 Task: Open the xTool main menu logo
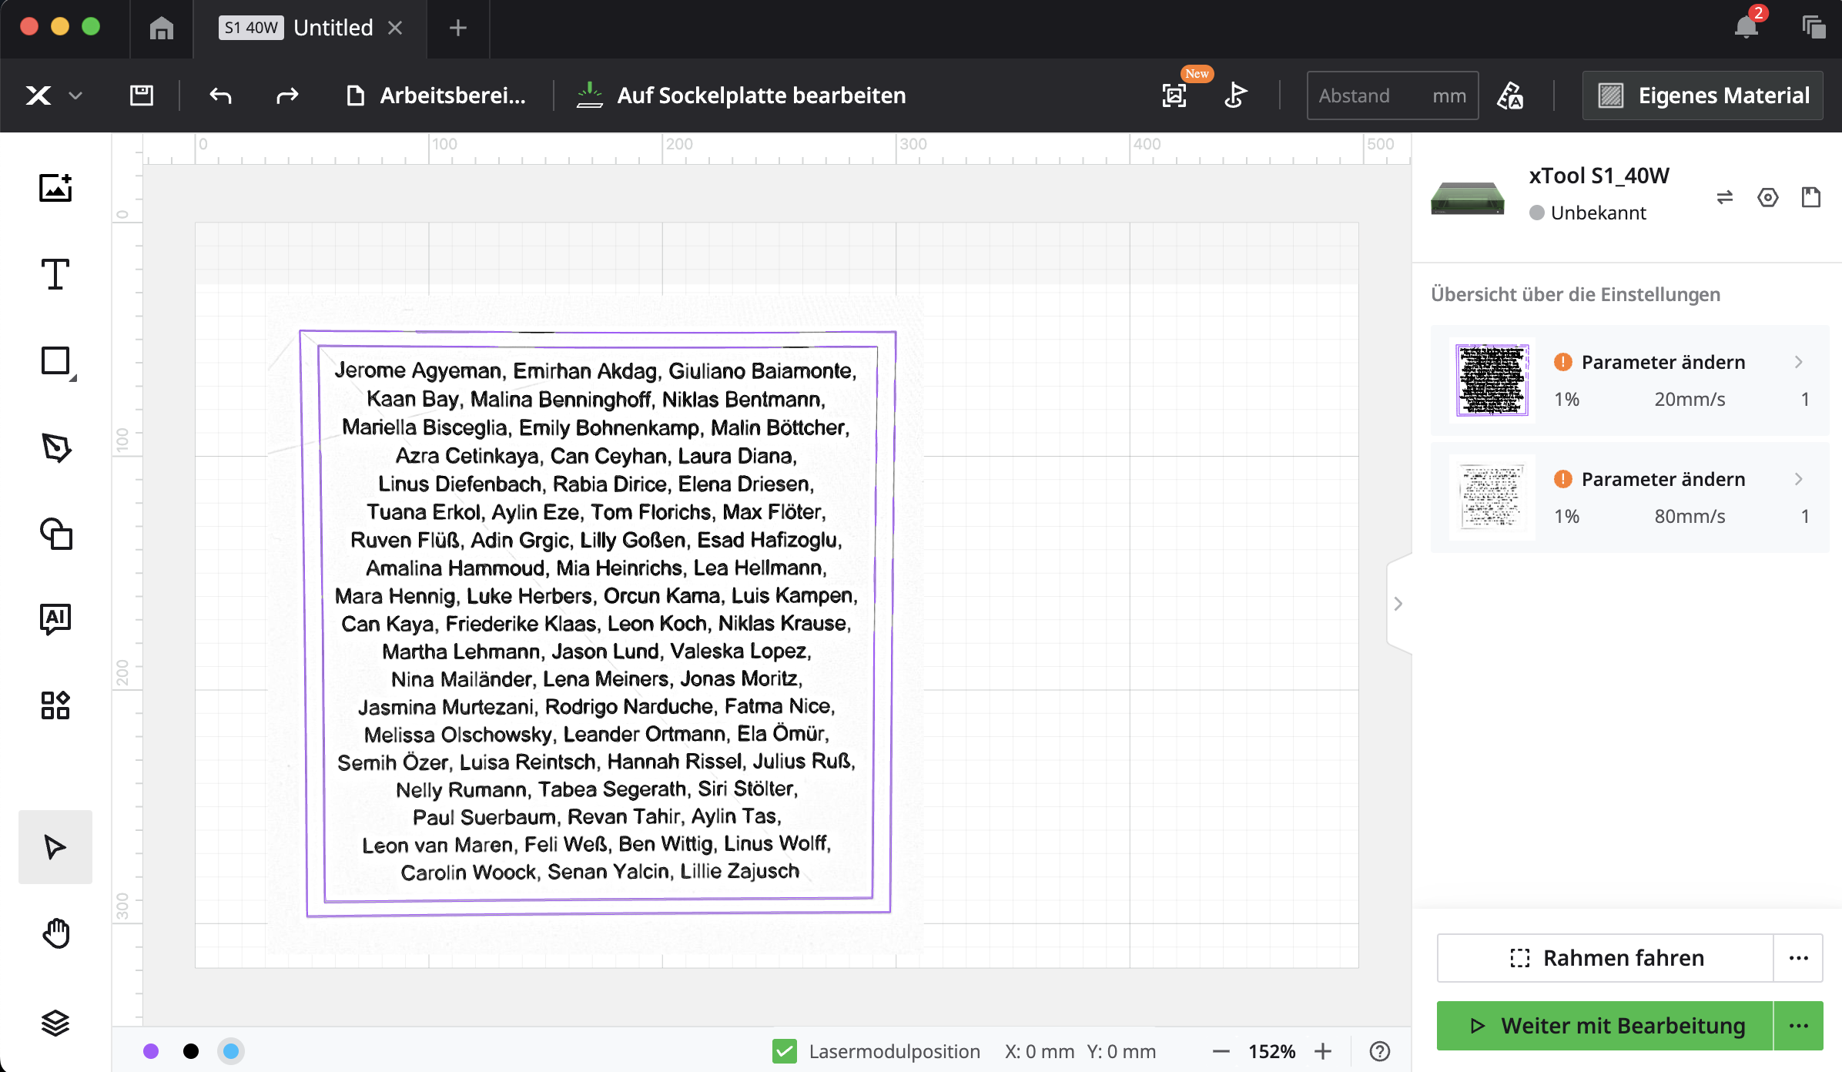click(x=39, y=95)
